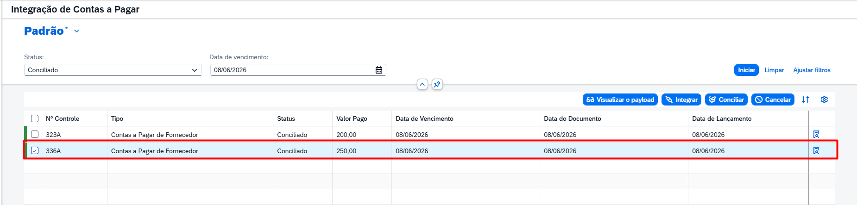Click the Nº Controle column header
Viewport: 857px width, 205px height.
click(x=75, y=118)
